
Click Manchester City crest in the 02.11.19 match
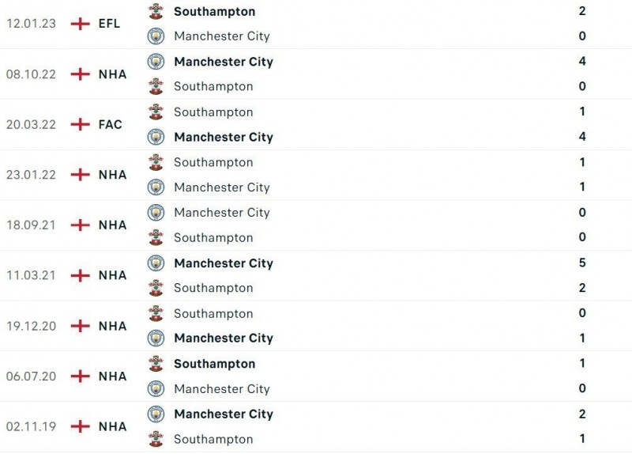tap(156, 414)
